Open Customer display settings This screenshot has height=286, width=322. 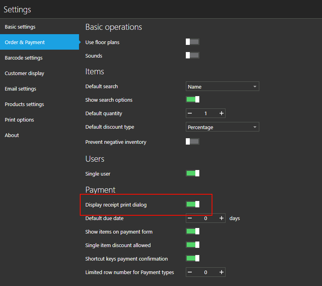[x=24, y=73]
